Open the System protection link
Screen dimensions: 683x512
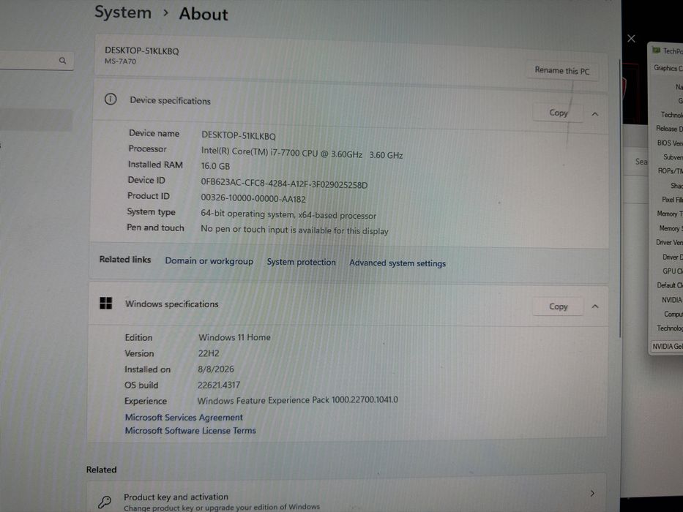(x=302, y=262)
